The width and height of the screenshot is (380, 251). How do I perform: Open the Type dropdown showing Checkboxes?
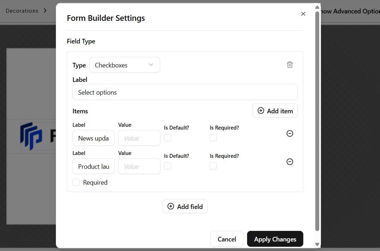(124, 65)
